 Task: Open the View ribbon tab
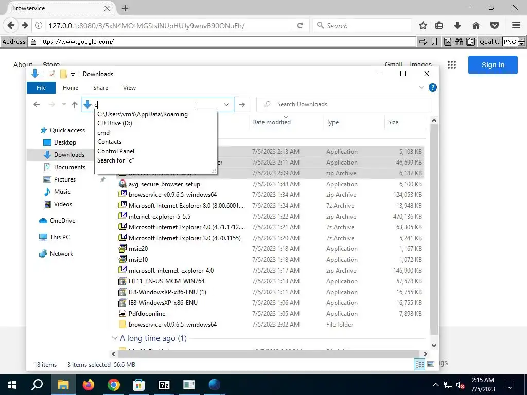click(129, 87)
